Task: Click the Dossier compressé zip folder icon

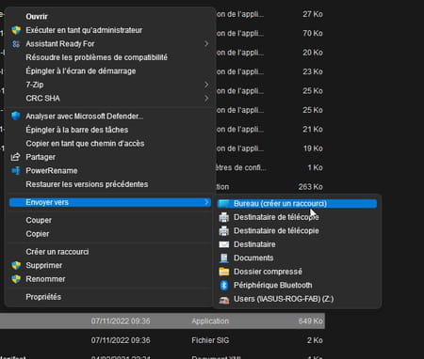Action: pyautogui.click(x=224, y=272)
